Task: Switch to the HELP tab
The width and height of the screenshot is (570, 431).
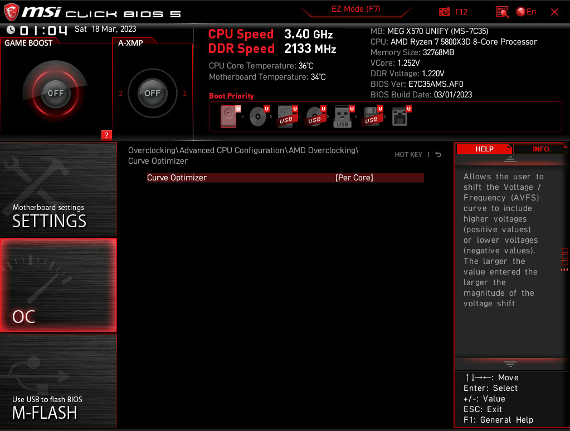Action: (x=484, y=149)
